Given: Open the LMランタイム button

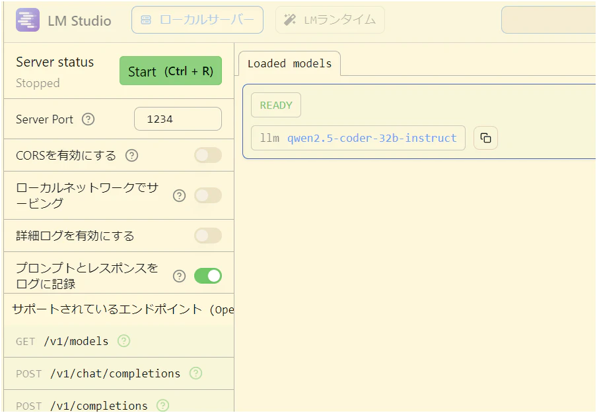Looking at the screenshot, I should [x=330, y=20].
